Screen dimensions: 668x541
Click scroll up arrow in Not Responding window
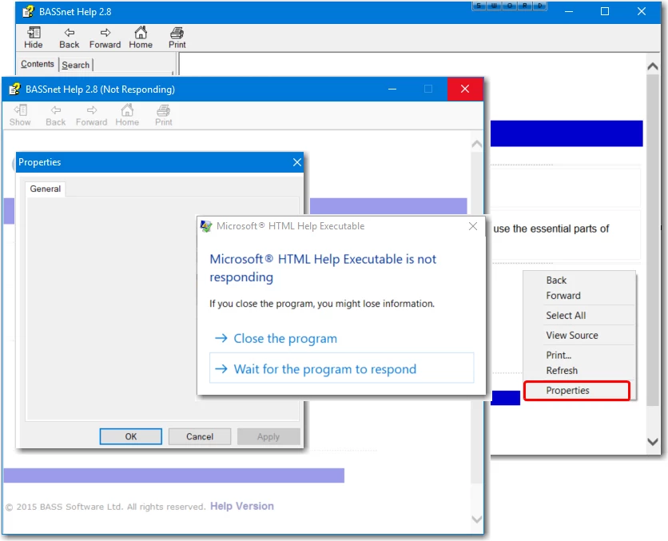(x=477, y=144)
